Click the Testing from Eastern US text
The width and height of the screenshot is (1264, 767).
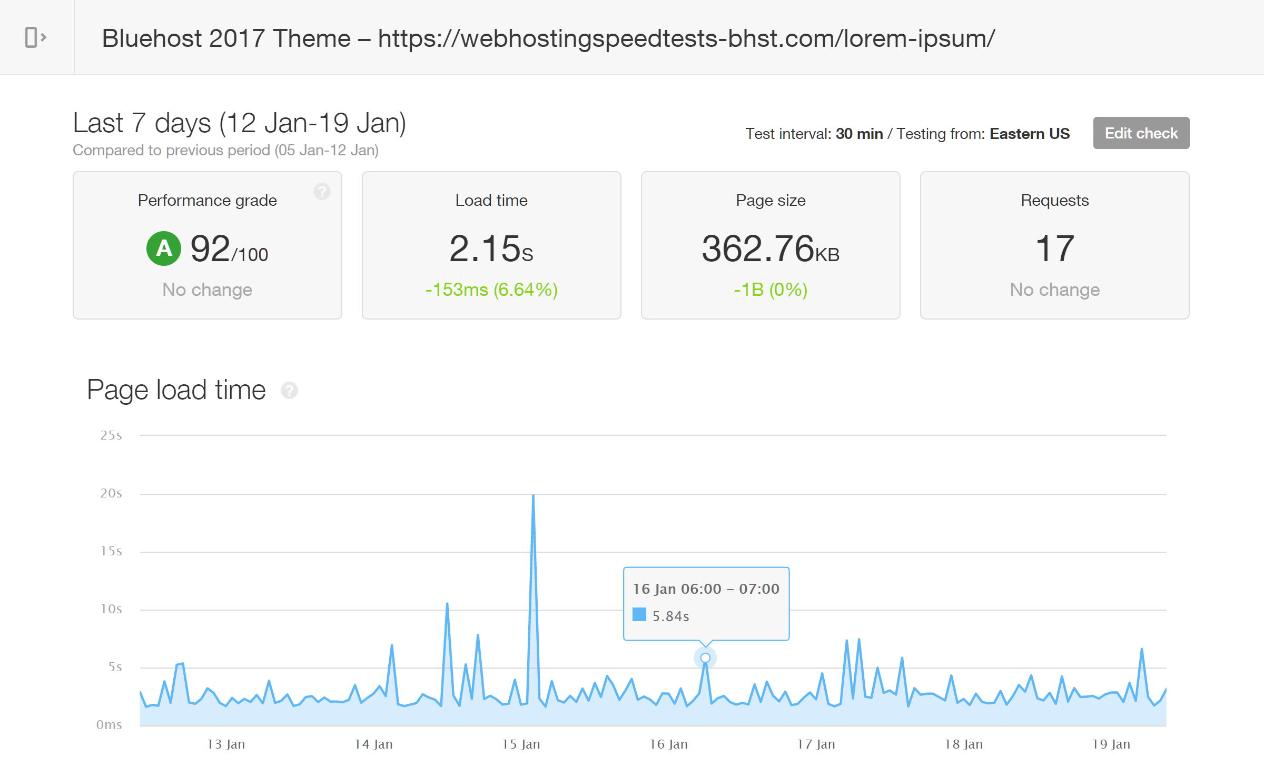(x=983, y=134)
